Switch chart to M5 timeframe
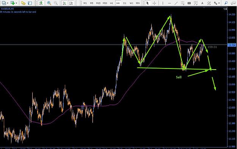Screen dimensions: 237x149 [92, 3]
